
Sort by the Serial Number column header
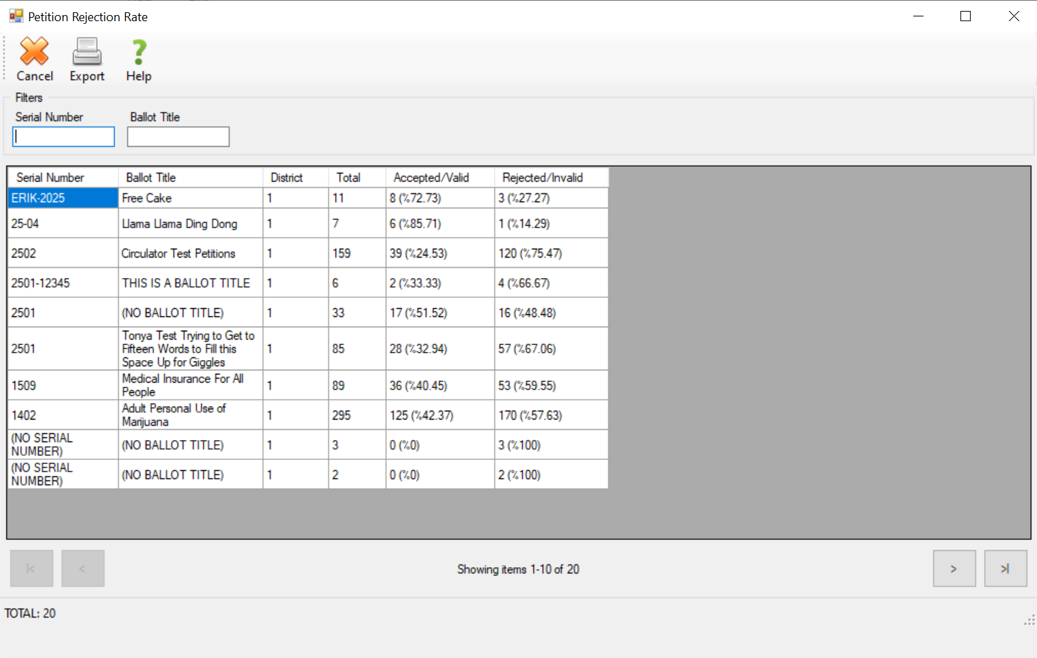(x=63, y=178)
